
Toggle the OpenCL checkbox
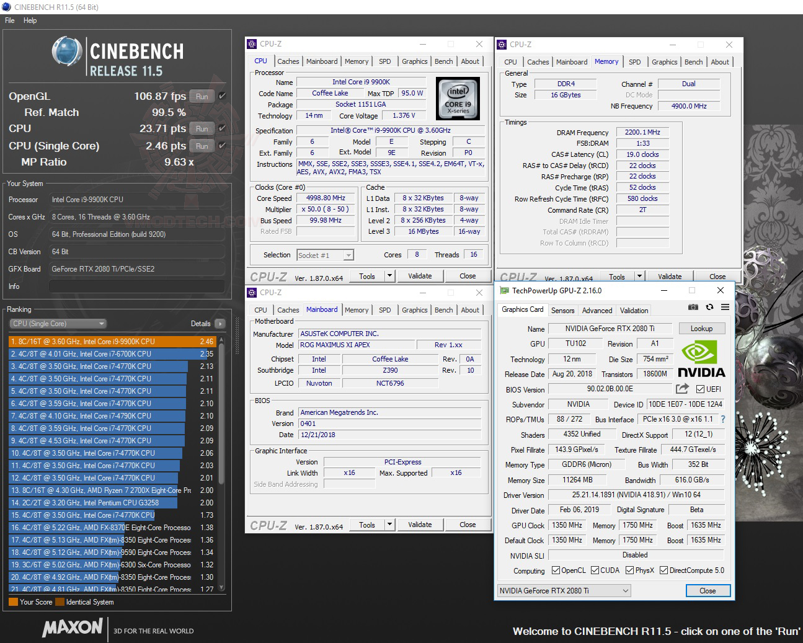tap(555, 570)
